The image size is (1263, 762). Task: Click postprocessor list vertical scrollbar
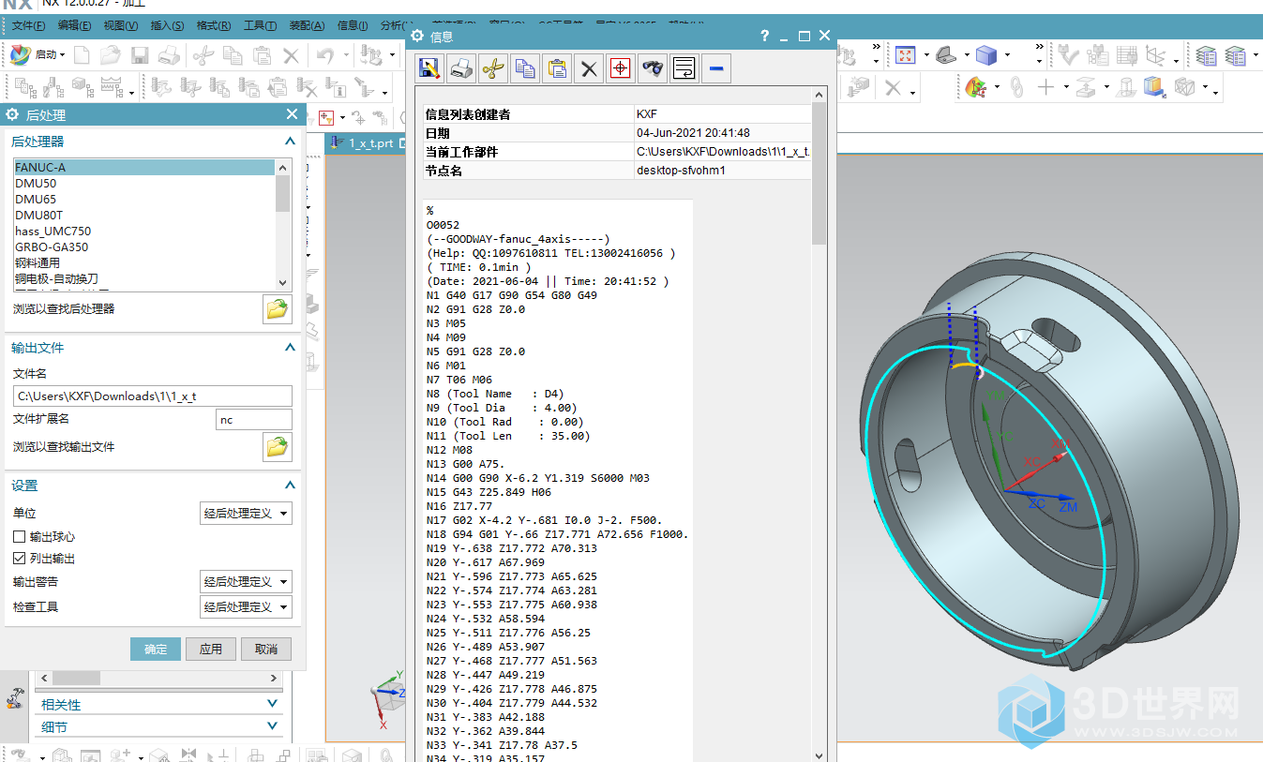click(x=282, y=226)
